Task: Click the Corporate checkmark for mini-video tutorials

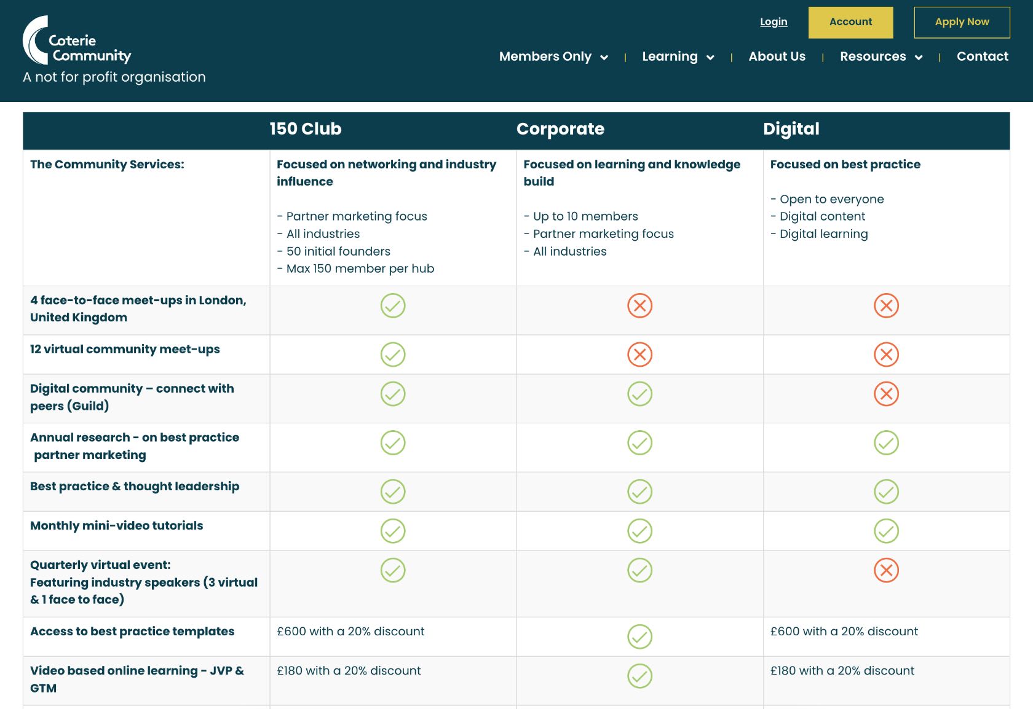Action: (639, 531)
